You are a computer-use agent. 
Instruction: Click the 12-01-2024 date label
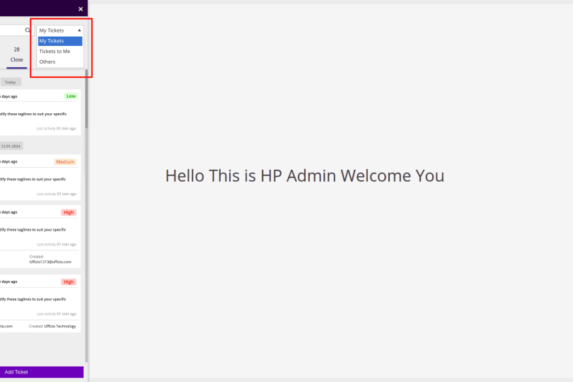(x=11, y=146)
